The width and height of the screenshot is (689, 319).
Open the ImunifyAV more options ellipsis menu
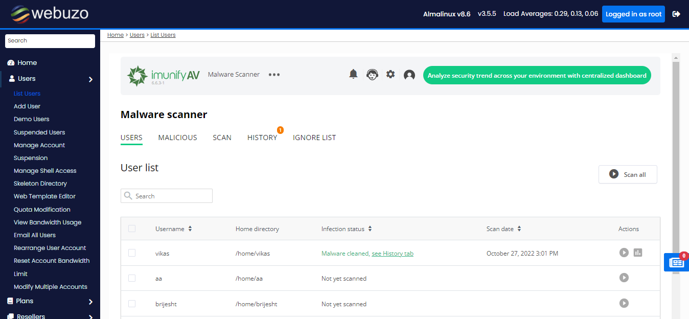click(x=274, y=75)
